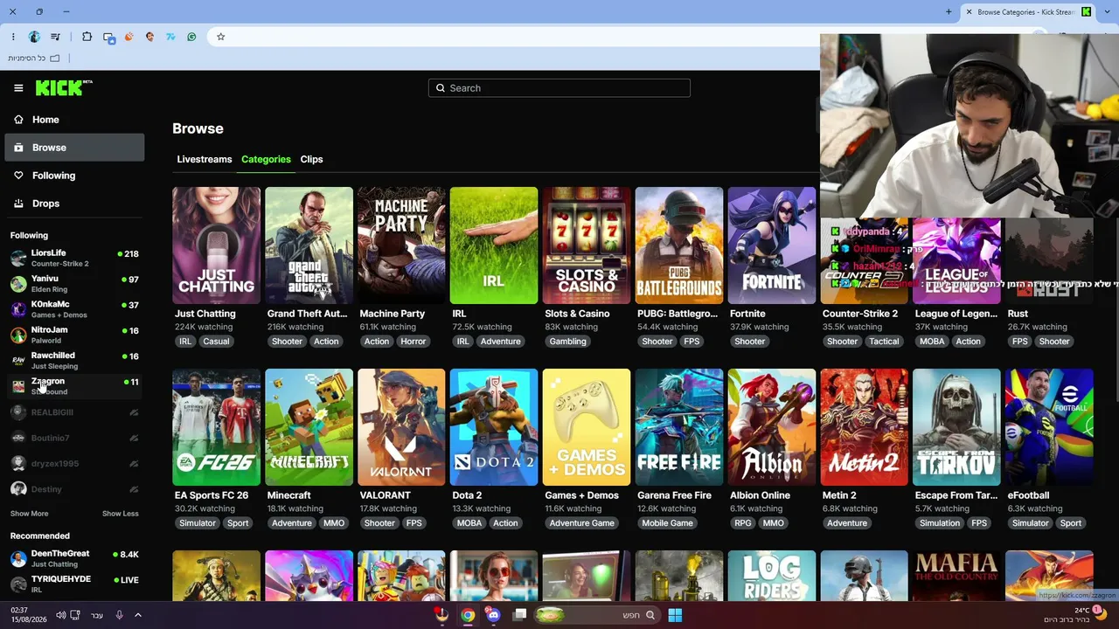Open TYRIQUEHYDE recommended channel

point(74,584)
